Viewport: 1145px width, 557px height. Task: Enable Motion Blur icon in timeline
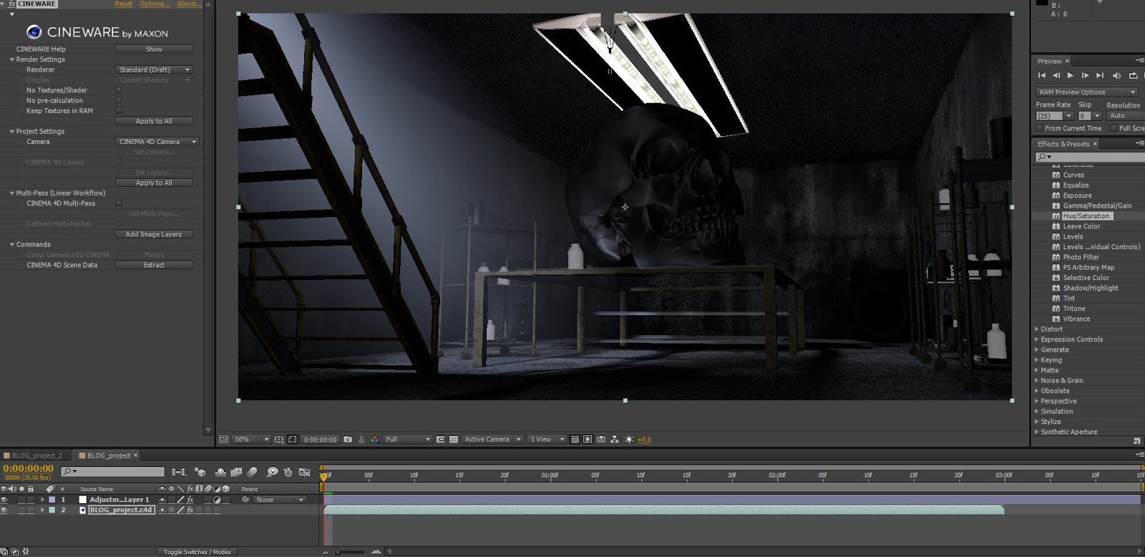click(x=252, y=472)
